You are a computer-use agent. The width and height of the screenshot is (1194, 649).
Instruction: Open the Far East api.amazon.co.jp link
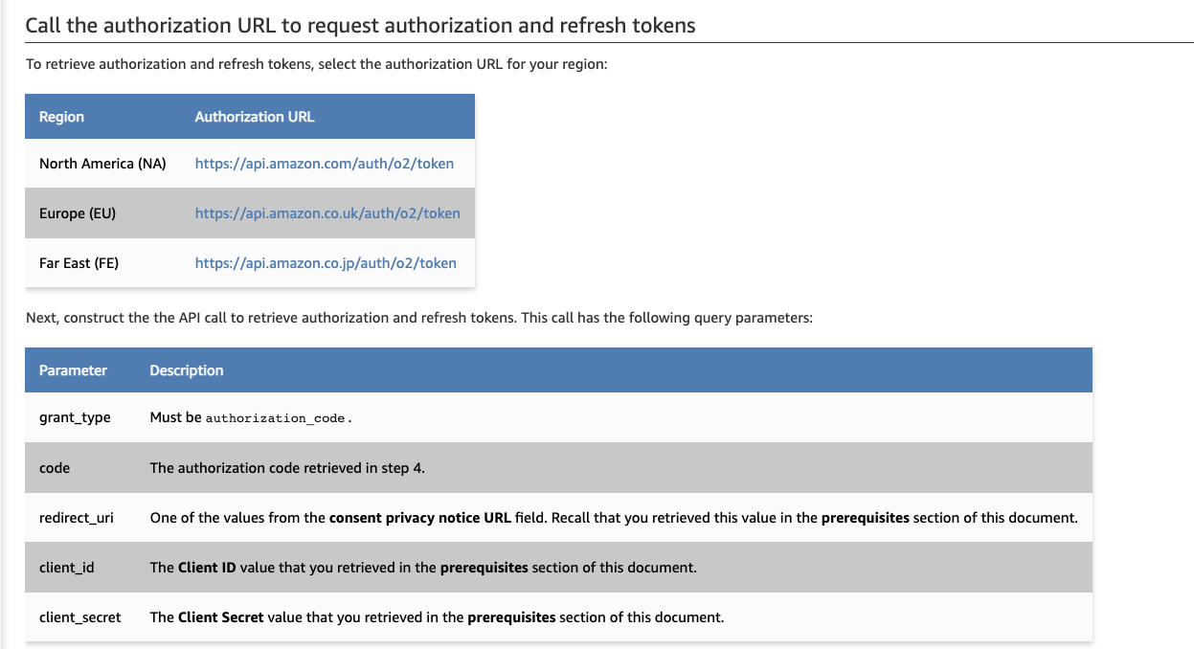point(326,263)
